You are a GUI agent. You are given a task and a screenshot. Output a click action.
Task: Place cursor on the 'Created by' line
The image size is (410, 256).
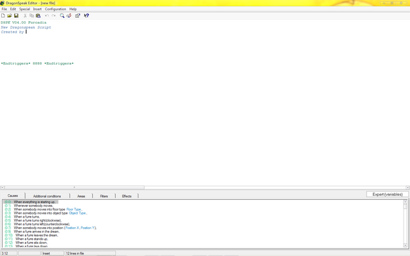click(x=13, y=32)
